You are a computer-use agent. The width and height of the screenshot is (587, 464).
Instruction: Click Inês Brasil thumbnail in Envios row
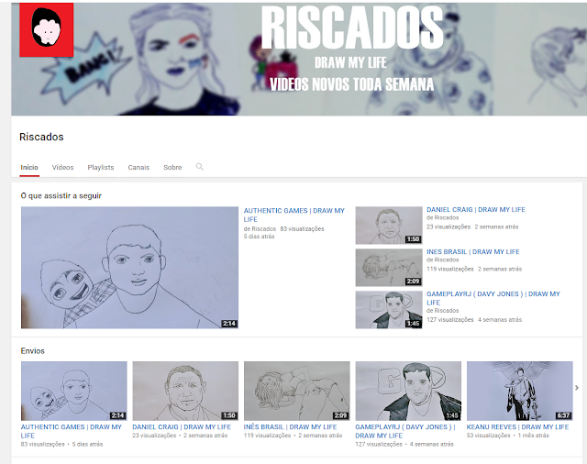point(297,391)
